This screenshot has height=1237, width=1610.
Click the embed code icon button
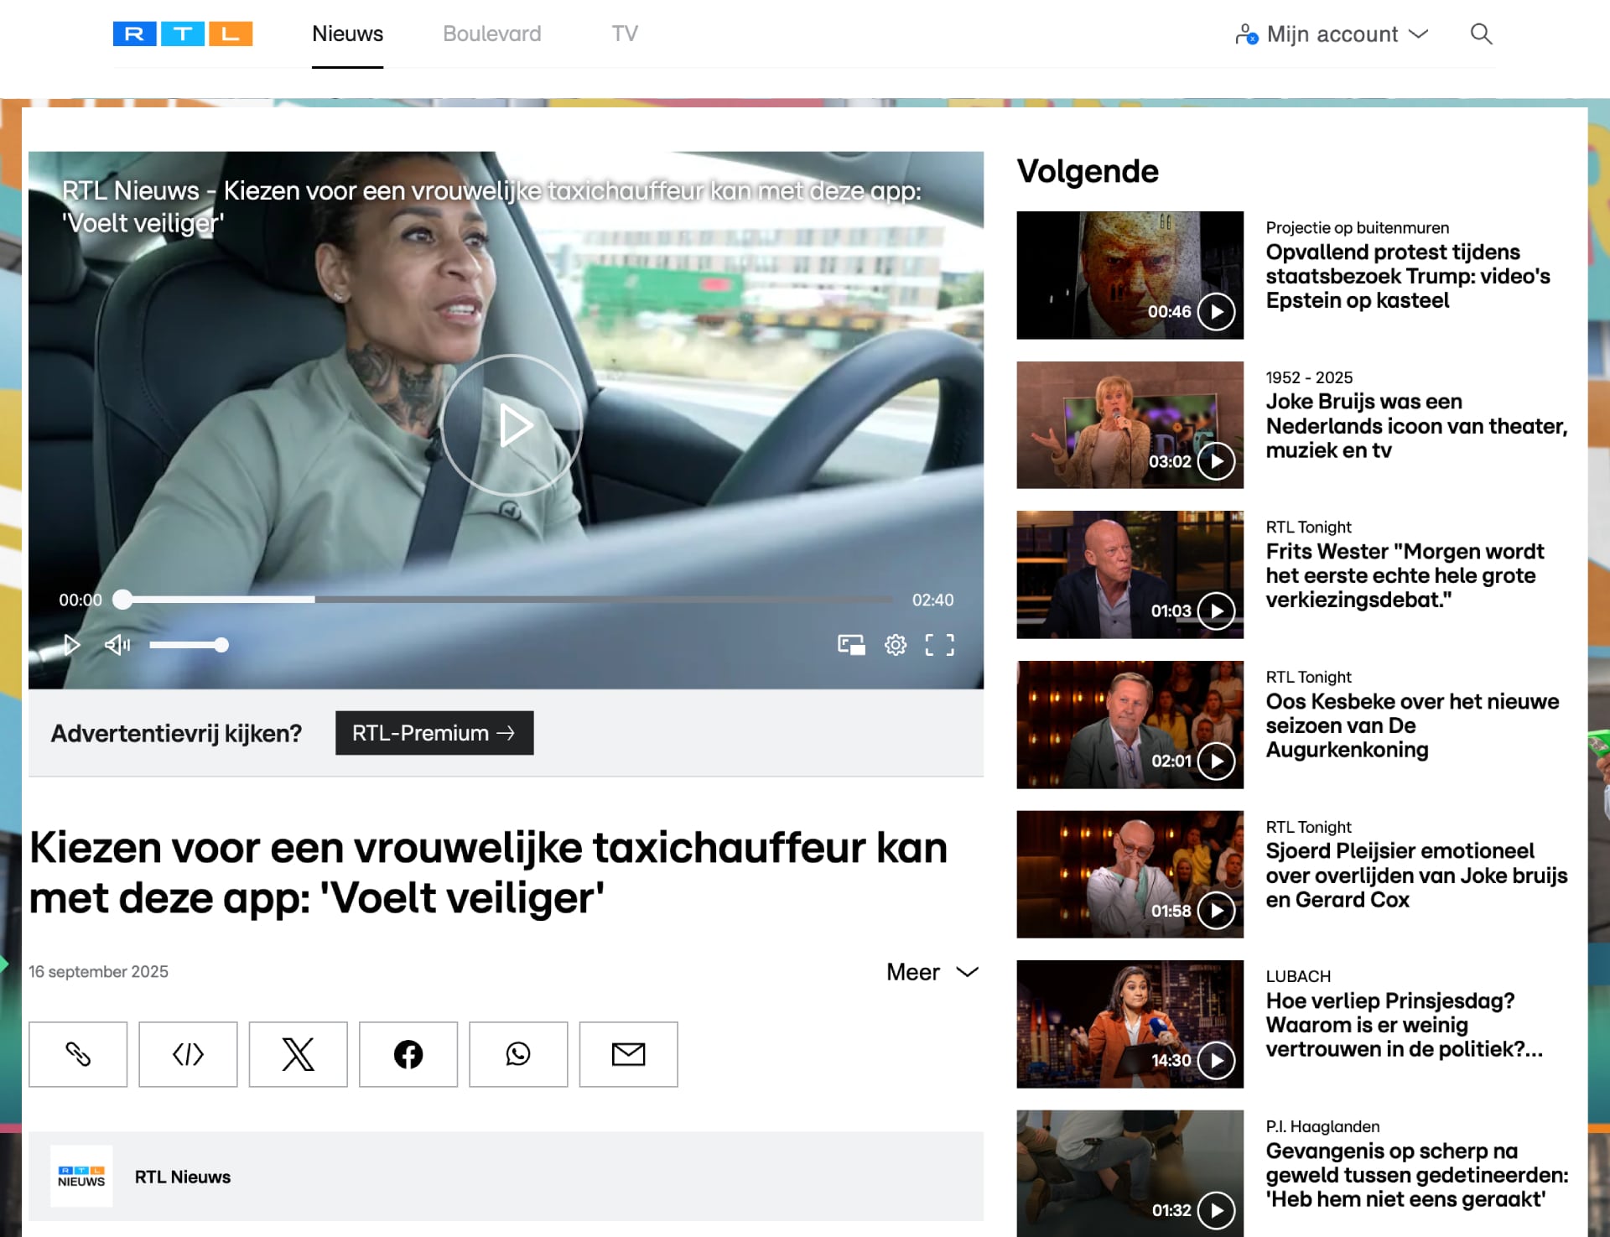coord(188,1054)
